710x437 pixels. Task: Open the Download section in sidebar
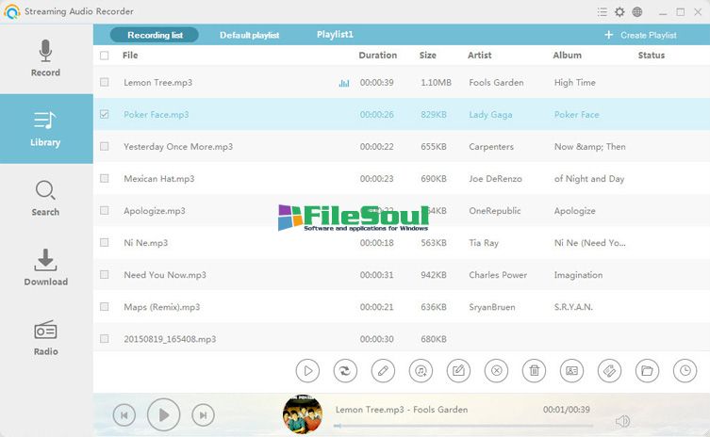[45, 267]
